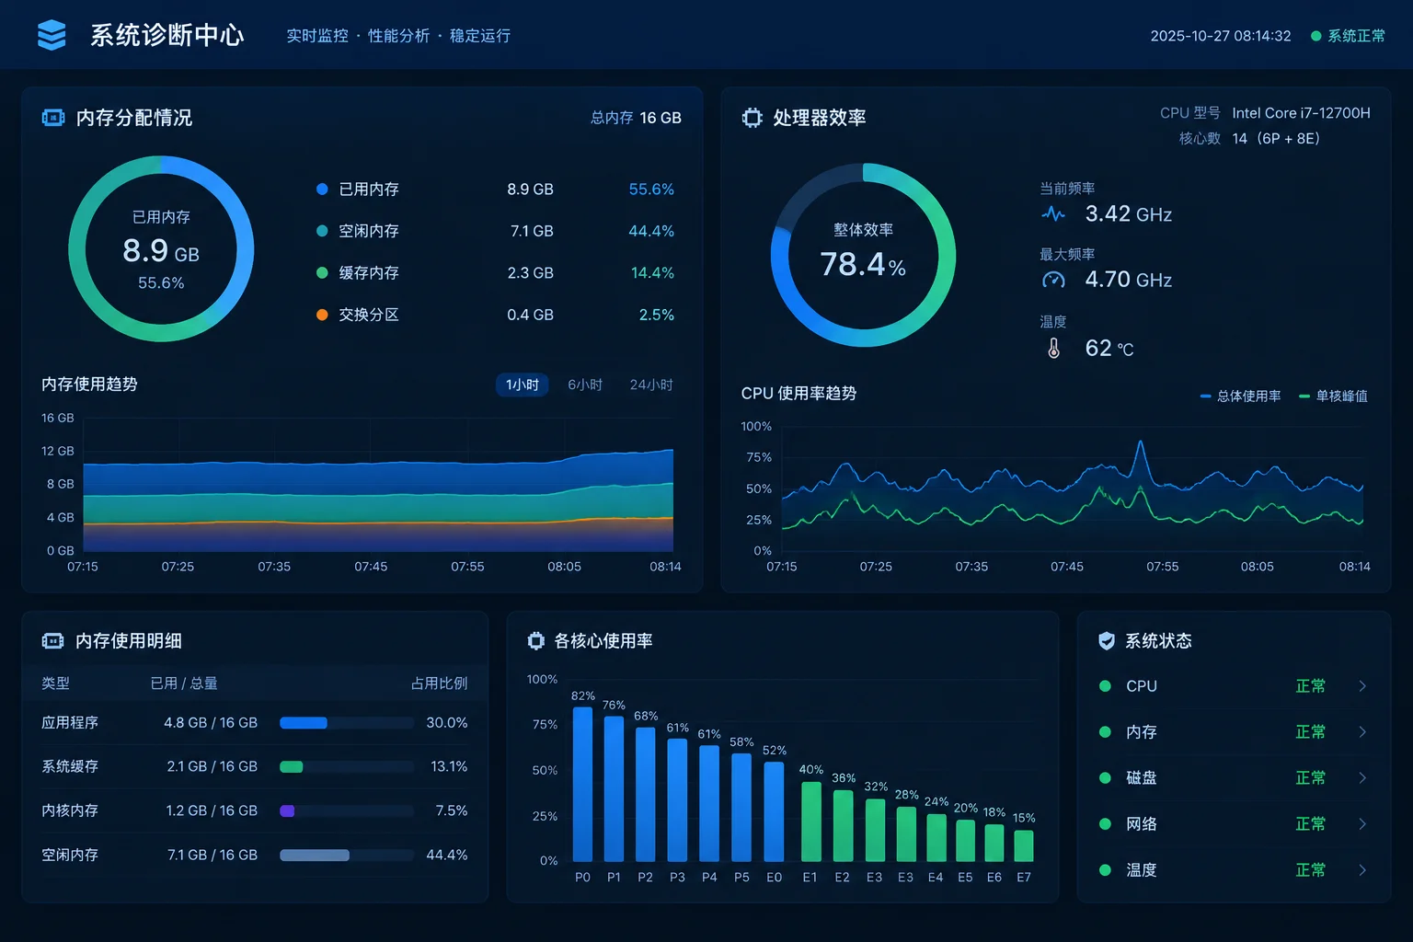Click the orange legend dot for 交换分区

pos(322,315)
